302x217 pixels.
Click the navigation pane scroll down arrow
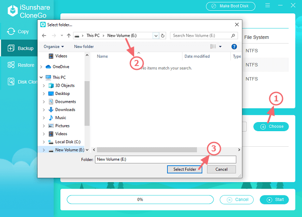(87, 150)
